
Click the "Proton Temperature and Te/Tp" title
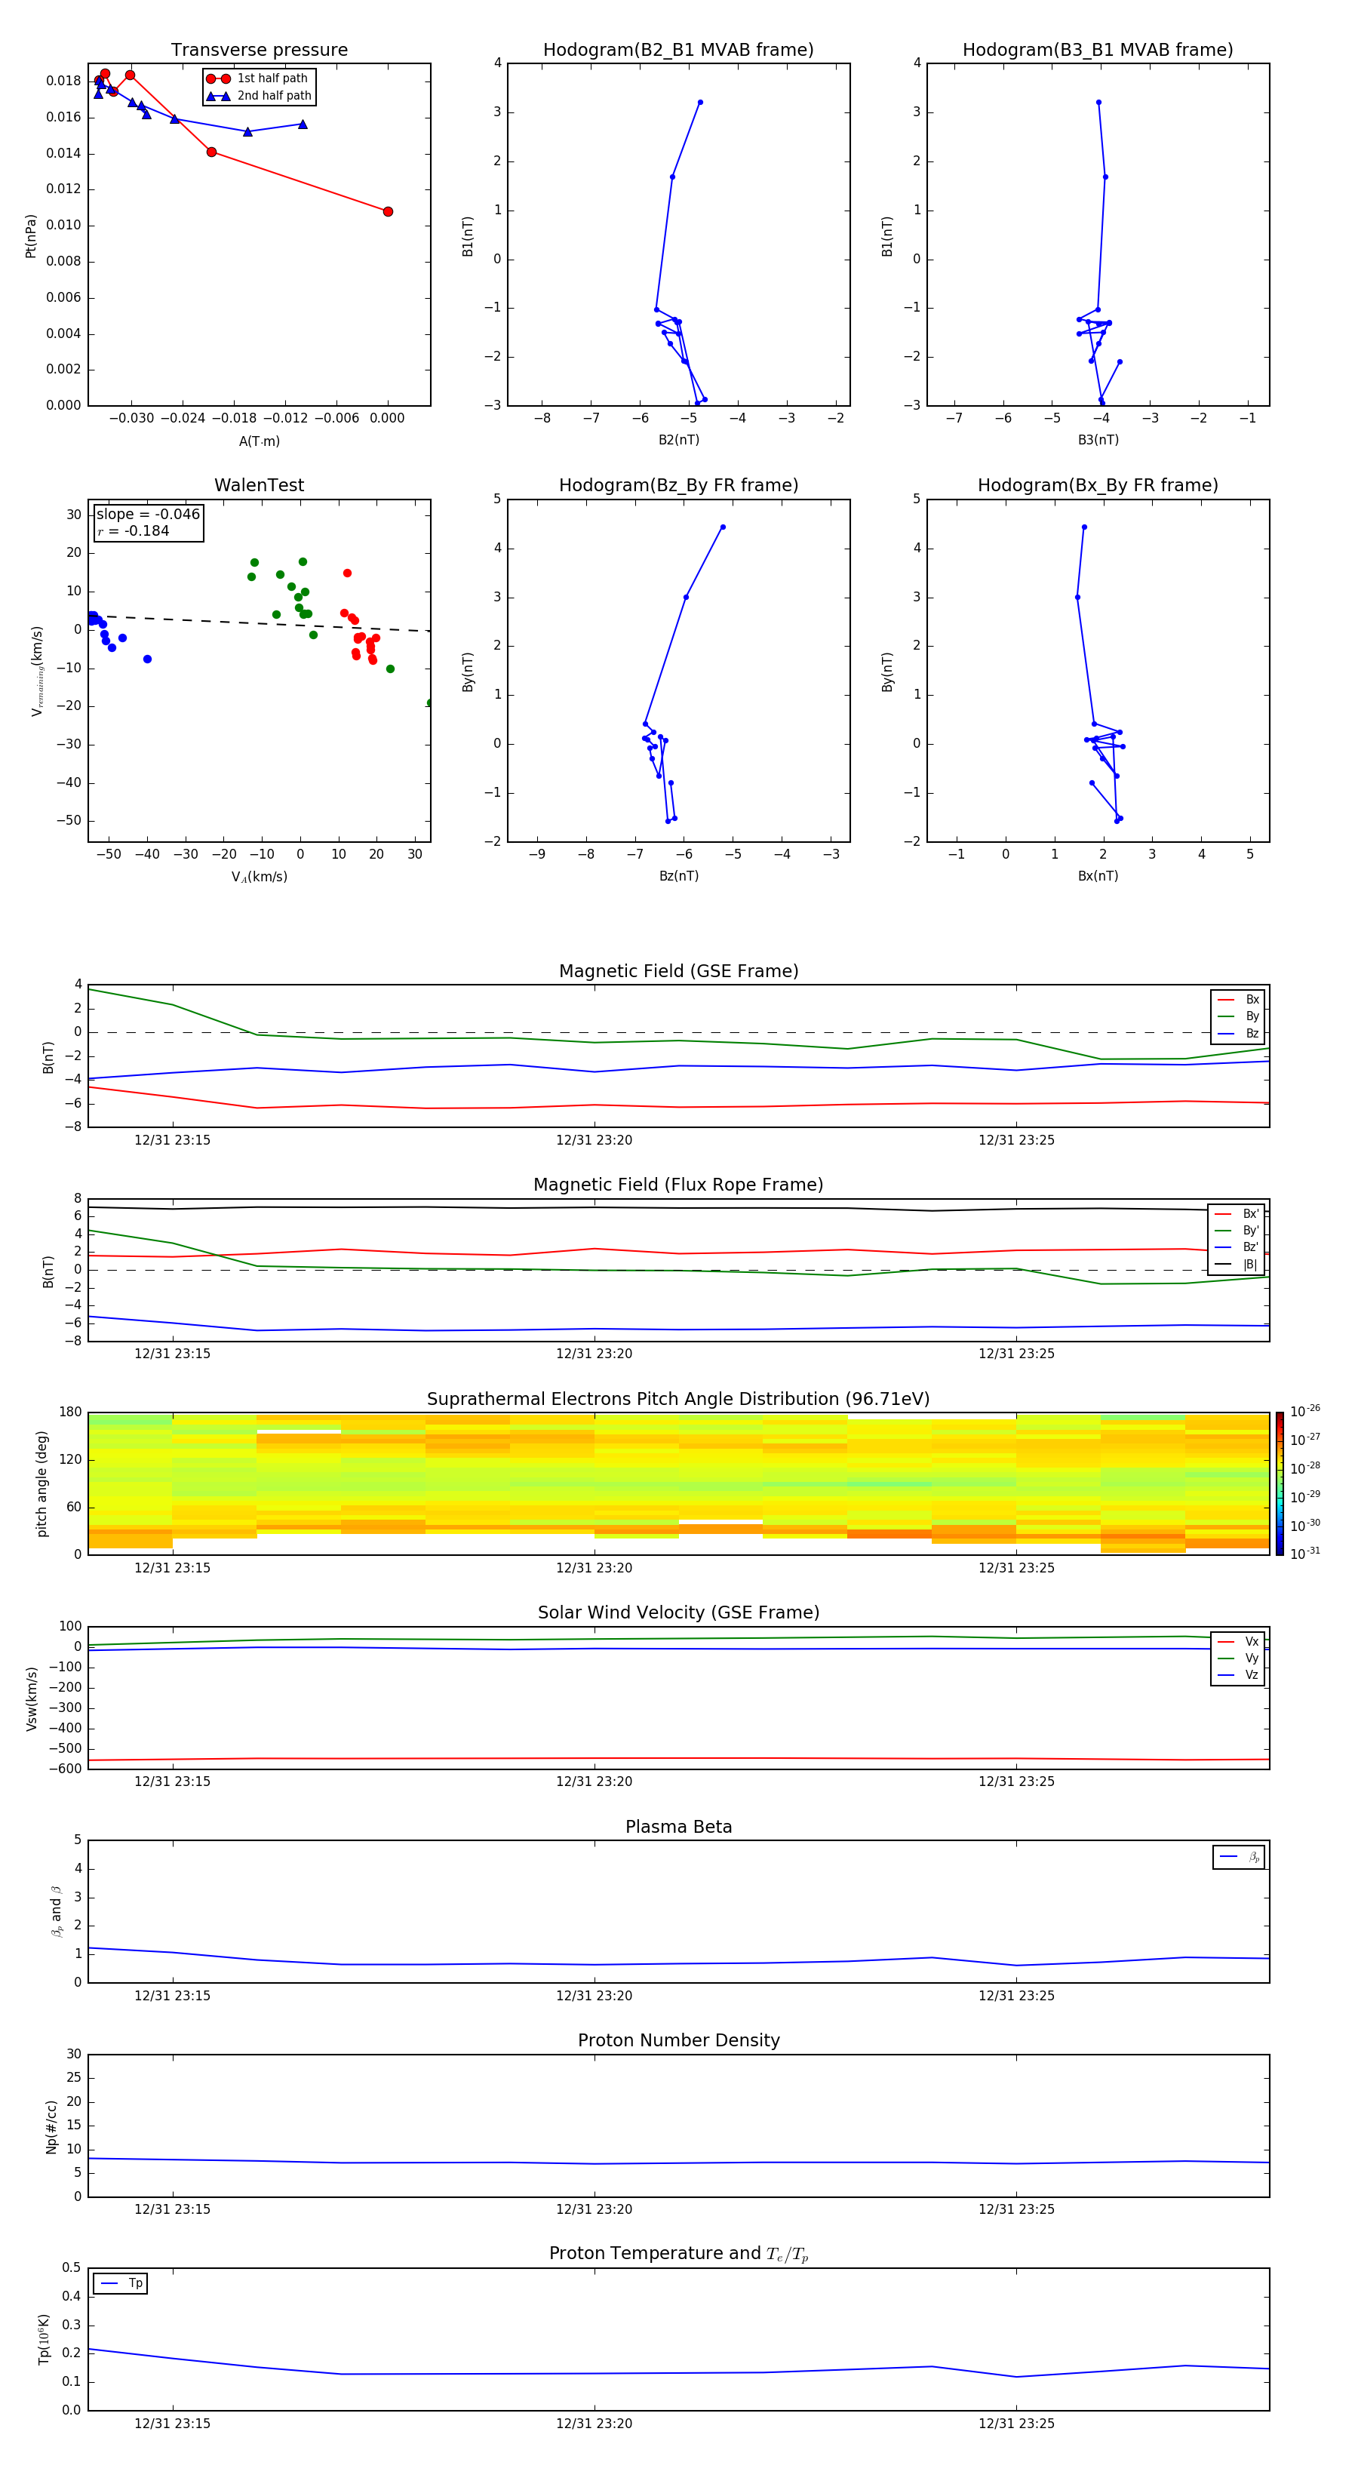(x=678, y=2253)
